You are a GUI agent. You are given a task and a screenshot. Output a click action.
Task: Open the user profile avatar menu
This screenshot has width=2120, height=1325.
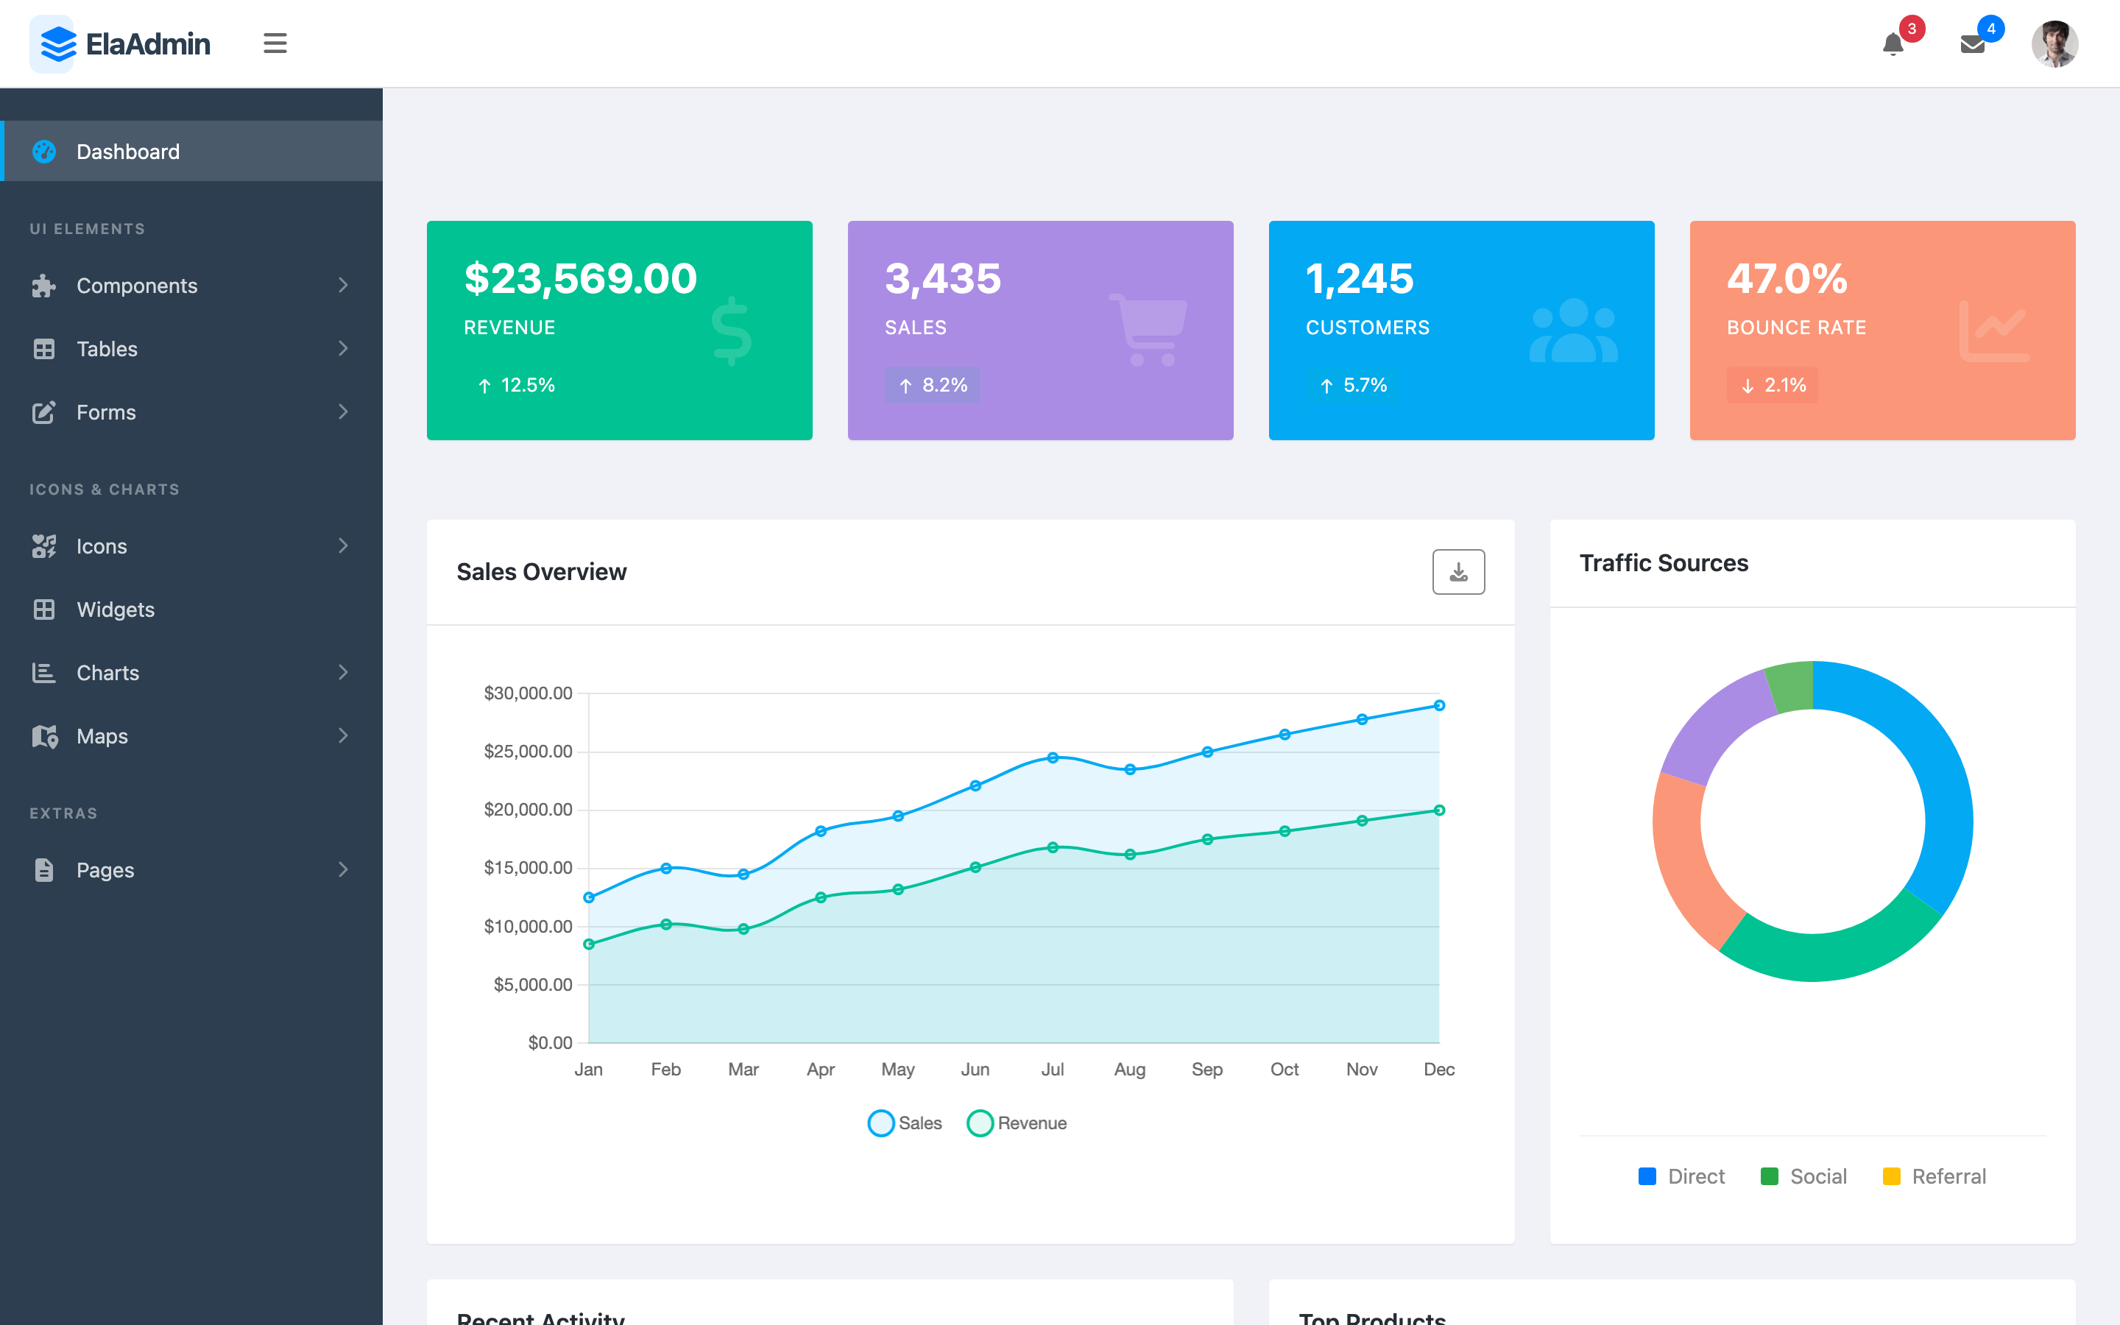tap(2054, 44)
